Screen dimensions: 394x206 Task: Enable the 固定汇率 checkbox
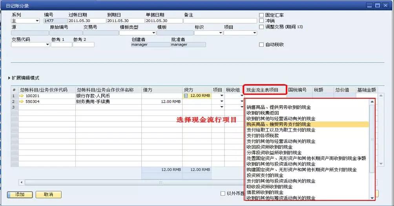click(261, 15)
